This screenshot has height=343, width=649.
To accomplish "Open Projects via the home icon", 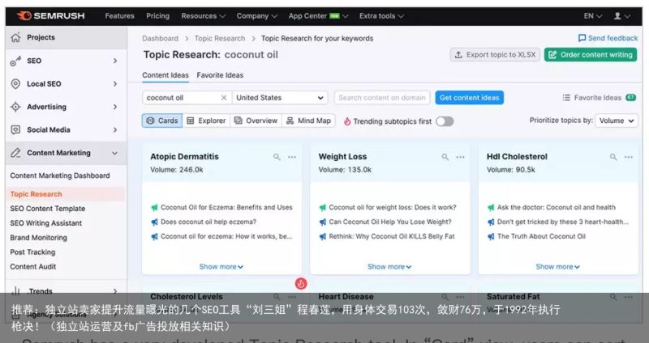I will [x=15, y=37].
